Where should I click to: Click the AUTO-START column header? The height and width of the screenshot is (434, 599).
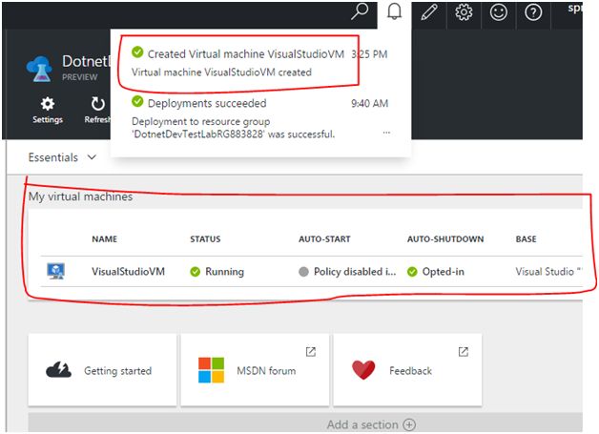324,239
